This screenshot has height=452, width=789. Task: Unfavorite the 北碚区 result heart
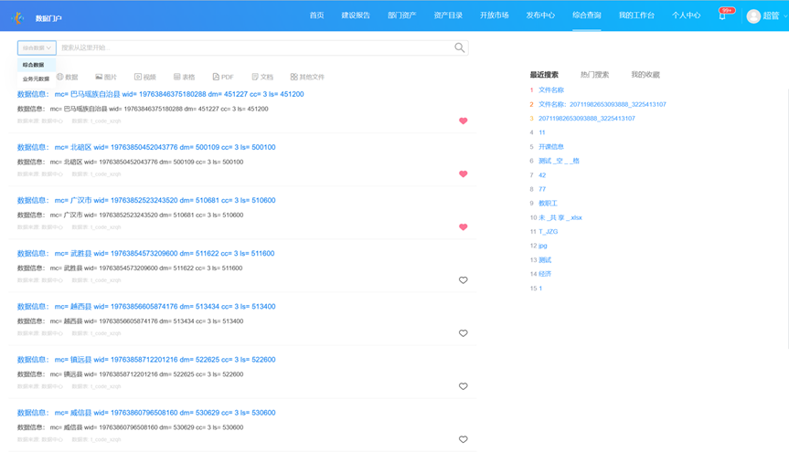(463, 174)
